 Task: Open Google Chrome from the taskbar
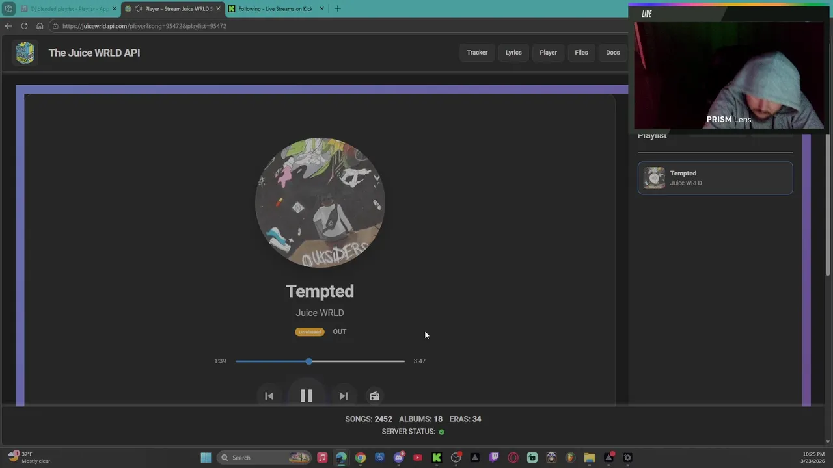(361, 458)
